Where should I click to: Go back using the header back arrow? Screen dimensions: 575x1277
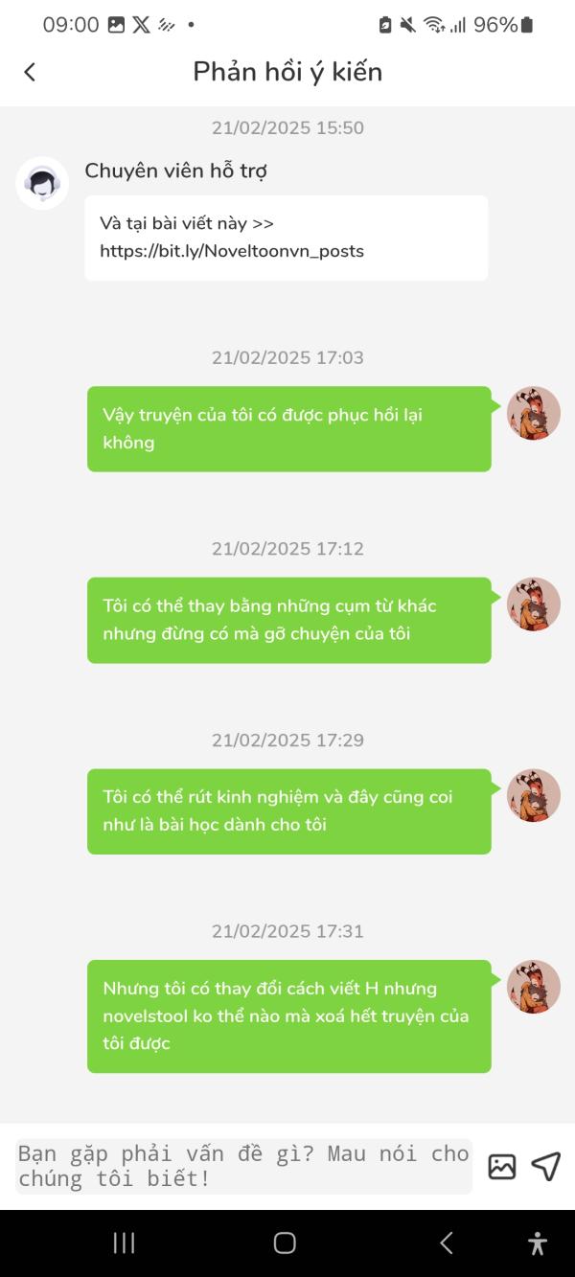(x=30, y=72)
